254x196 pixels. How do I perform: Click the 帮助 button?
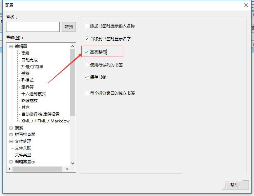point(235,185)
